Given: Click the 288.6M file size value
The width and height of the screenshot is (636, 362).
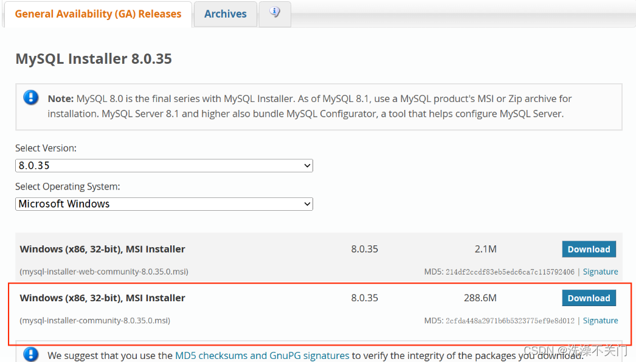Looking at the screenshot, I should (x=480, y=298).
